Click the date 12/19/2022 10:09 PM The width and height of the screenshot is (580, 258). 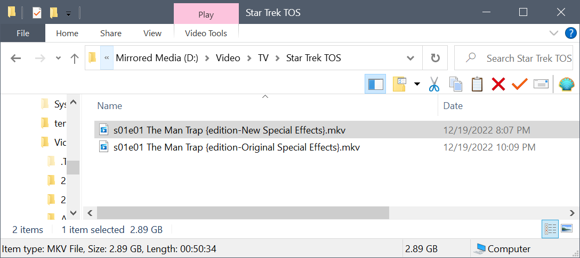(x=489, y=147)
